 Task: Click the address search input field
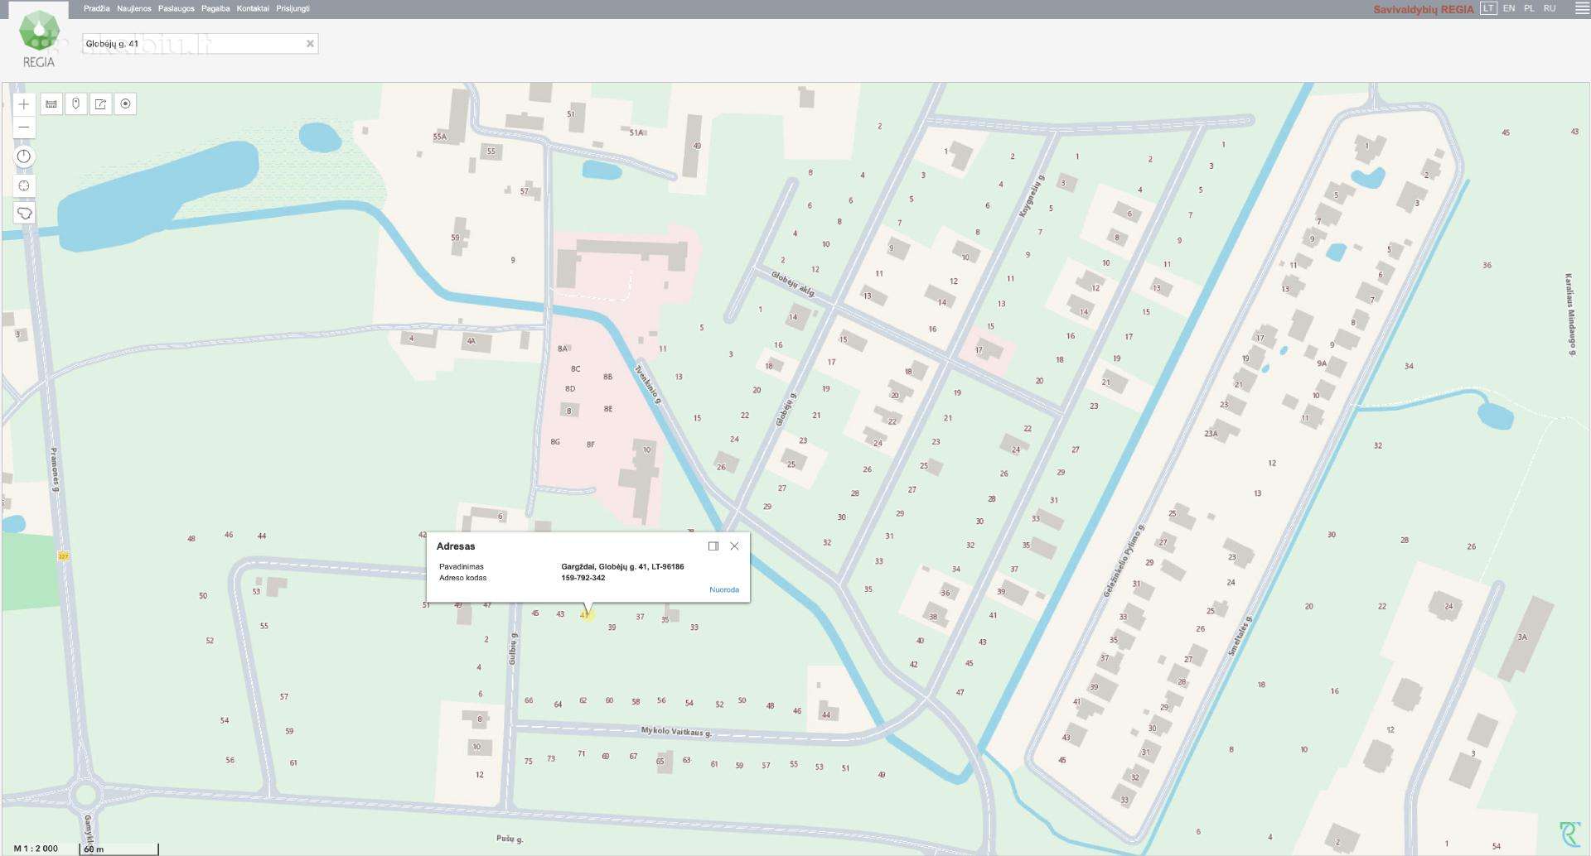192,44
